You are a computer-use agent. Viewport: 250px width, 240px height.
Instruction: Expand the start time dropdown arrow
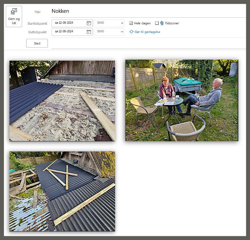tap(122, 23)
